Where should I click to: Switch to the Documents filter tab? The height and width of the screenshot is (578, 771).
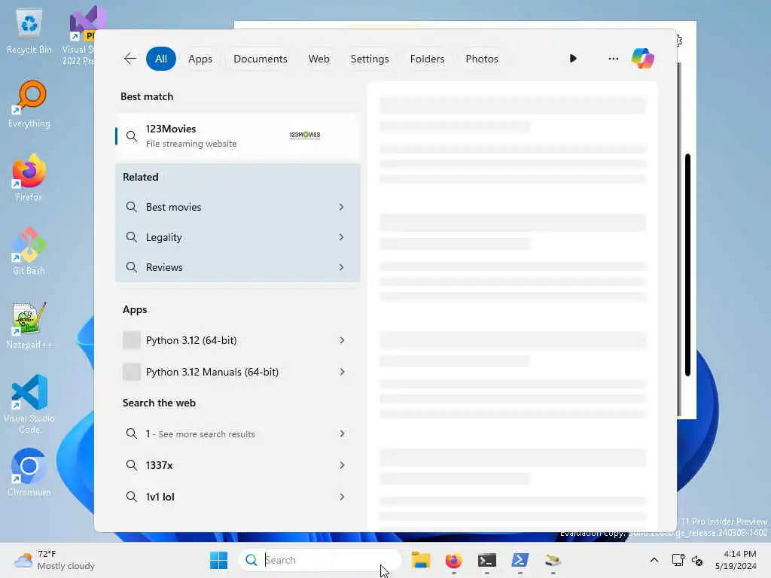coord(260,59)
